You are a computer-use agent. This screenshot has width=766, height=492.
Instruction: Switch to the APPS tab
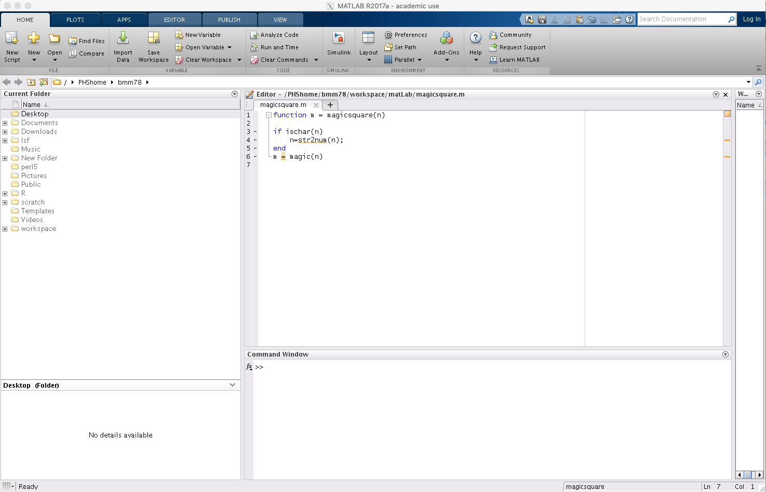[124, 20]
